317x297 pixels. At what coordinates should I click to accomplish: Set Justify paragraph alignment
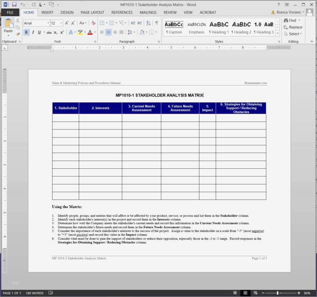tap(121, 32)
